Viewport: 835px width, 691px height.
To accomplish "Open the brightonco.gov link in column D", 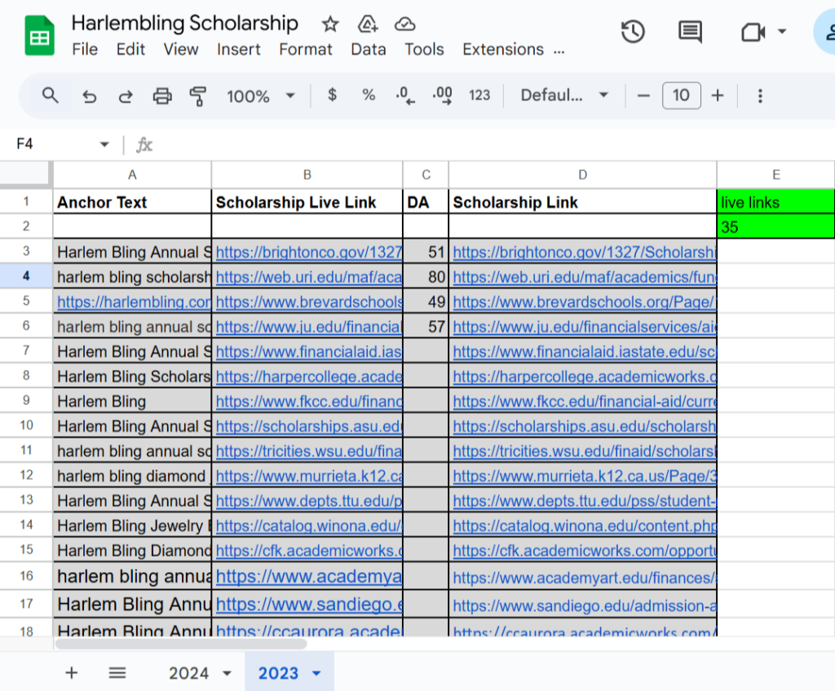I will click(583, 253).
